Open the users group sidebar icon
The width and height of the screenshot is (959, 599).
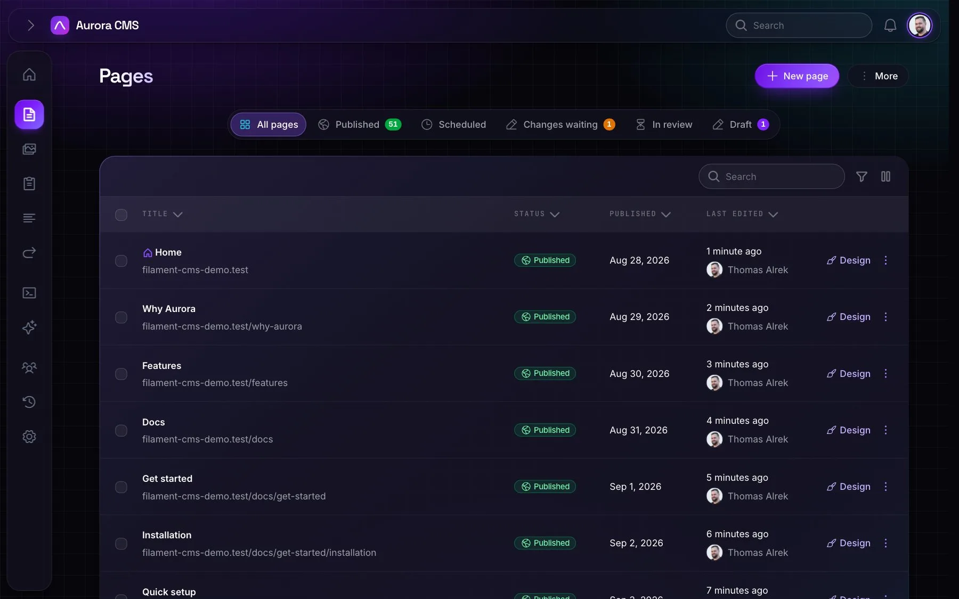[x=29, y=367]
